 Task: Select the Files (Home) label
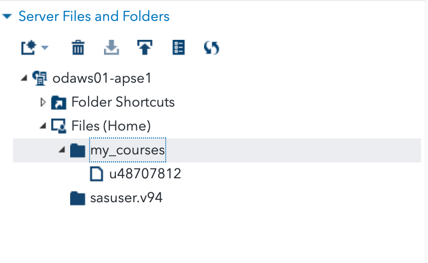tap(111, 126)
